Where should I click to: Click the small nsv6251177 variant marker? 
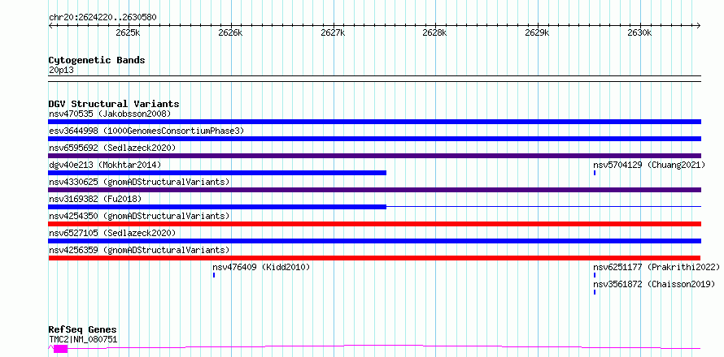pos(595,275)
